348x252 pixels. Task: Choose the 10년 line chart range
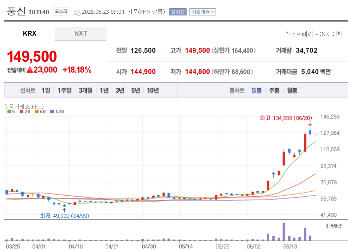pos(153,90)
